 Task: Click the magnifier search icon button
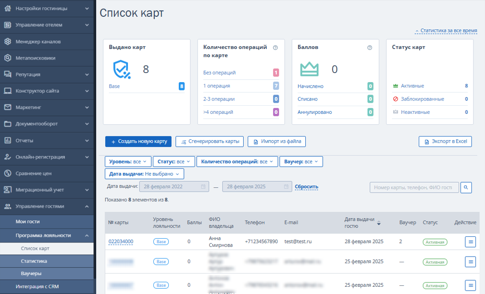coord(466,187)
